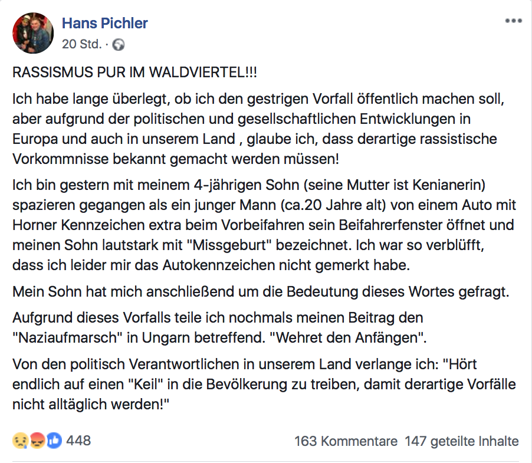Click the quote "Wehret den Anfängen"

[x=347, y=338]
